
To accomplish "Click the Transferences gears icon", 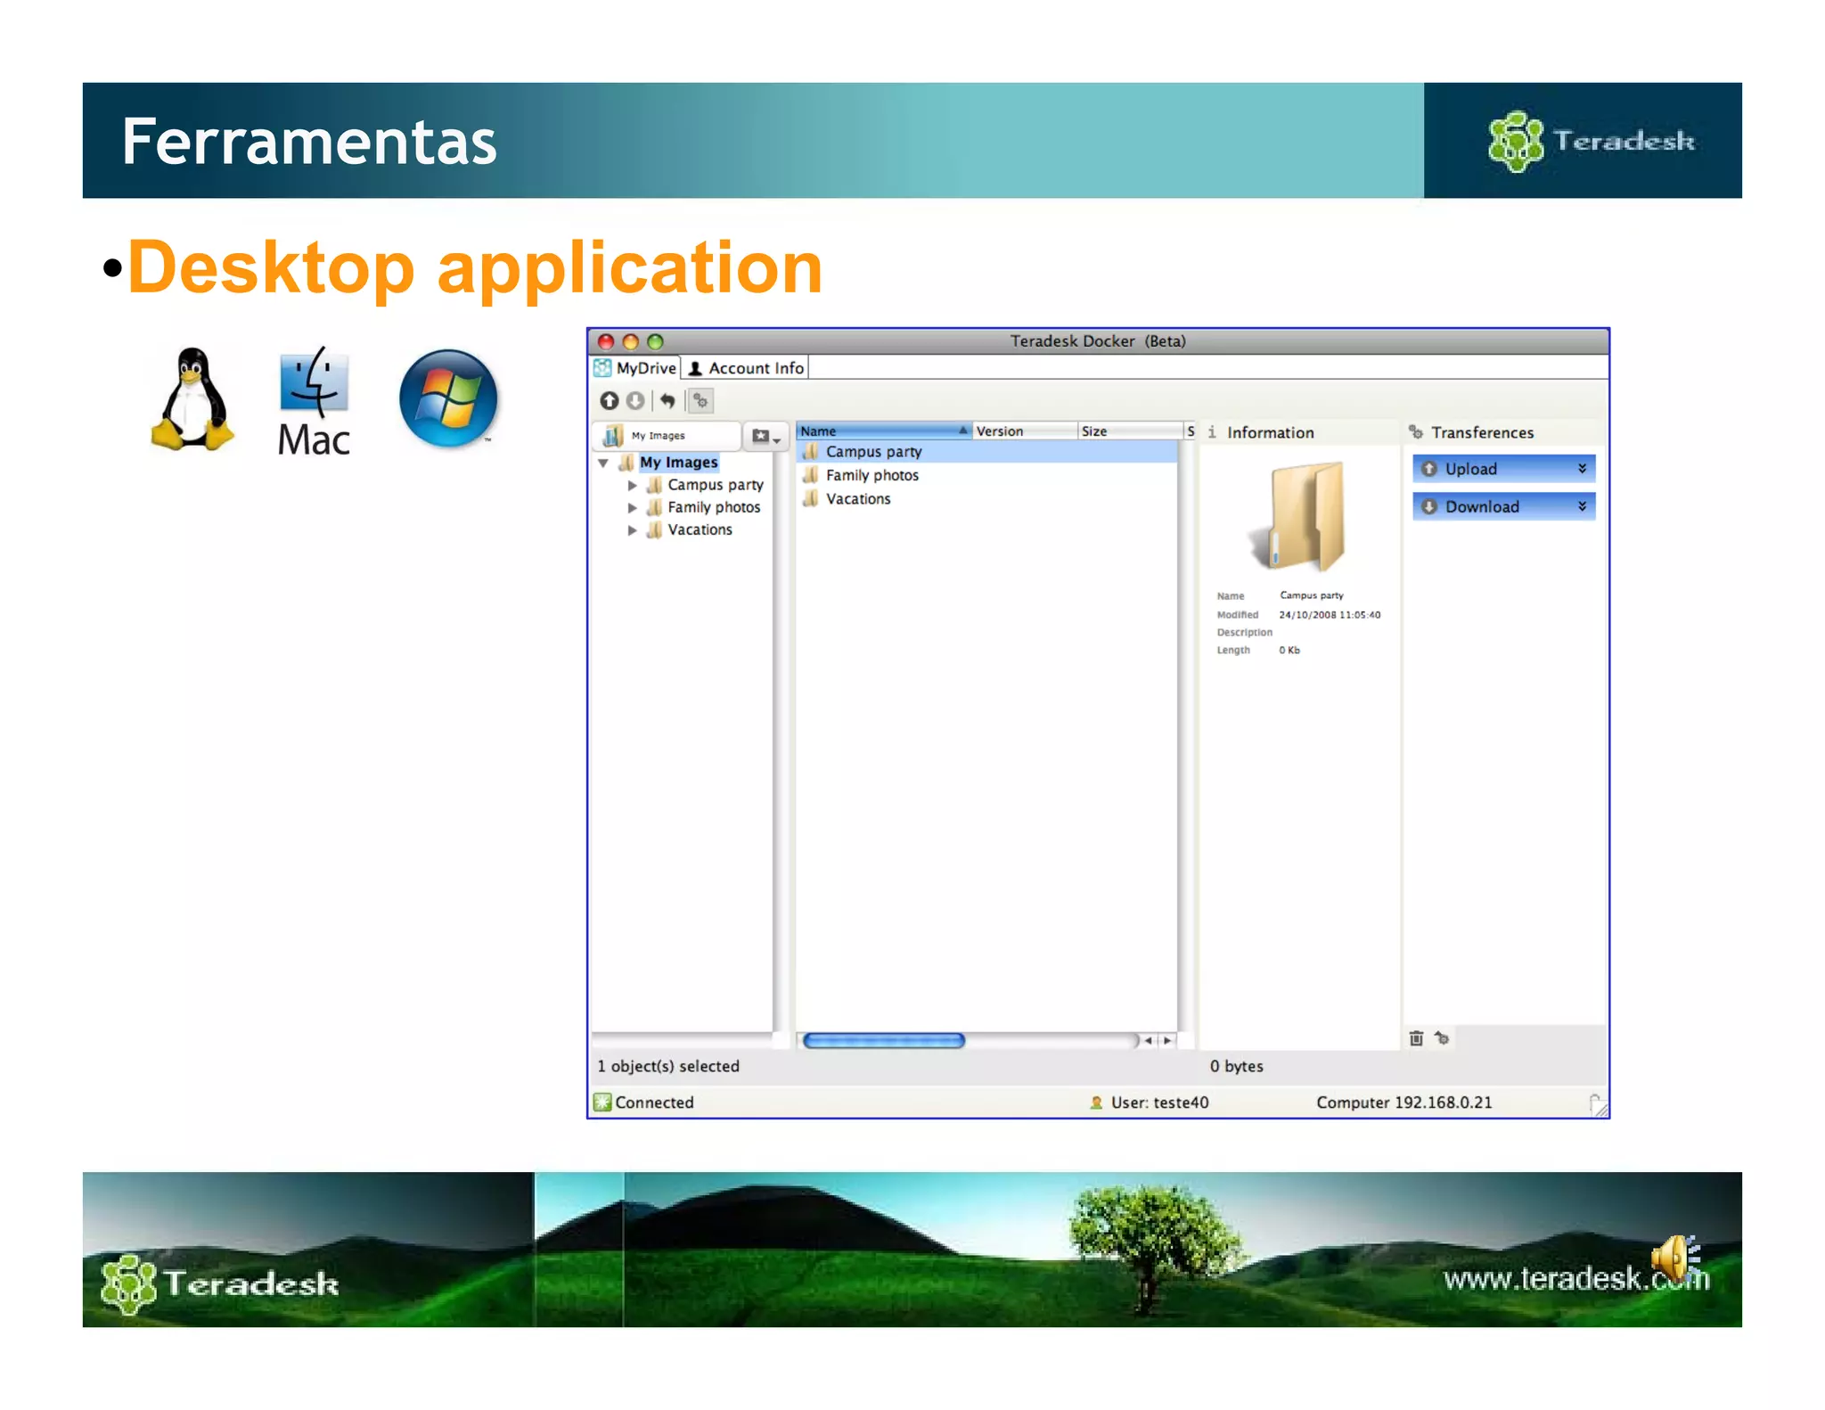I will tap(1416, 432).
